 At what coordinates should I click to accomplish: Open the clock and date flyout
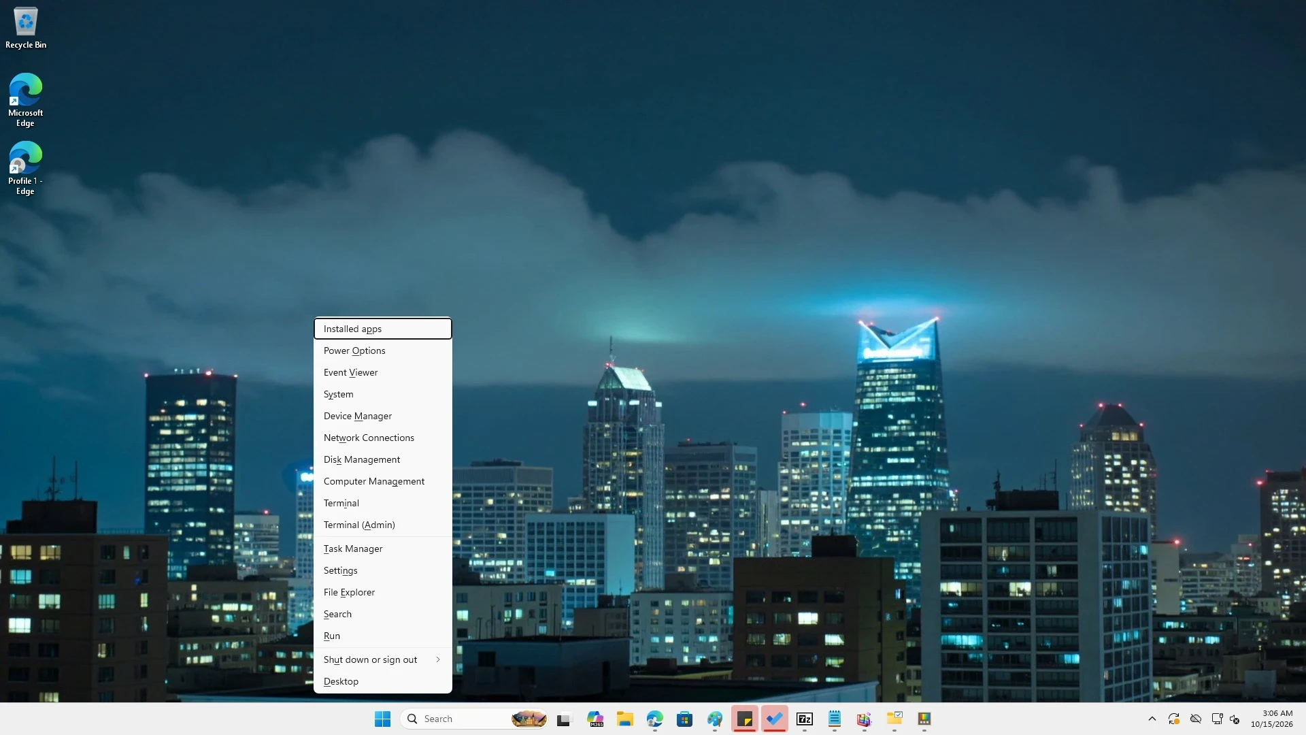[1271, 719]
